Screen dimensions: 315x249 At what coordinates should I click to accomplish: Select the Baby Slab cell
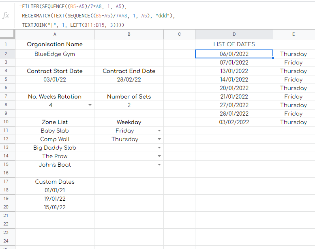tap(55, 131)
